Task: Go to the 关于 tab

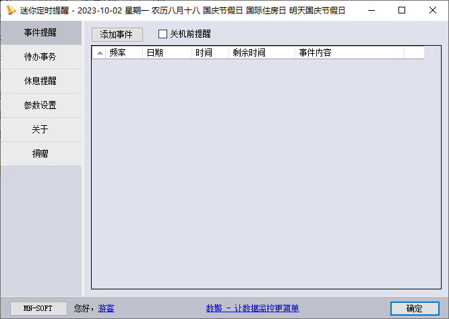Action: (x=40, y=130)
